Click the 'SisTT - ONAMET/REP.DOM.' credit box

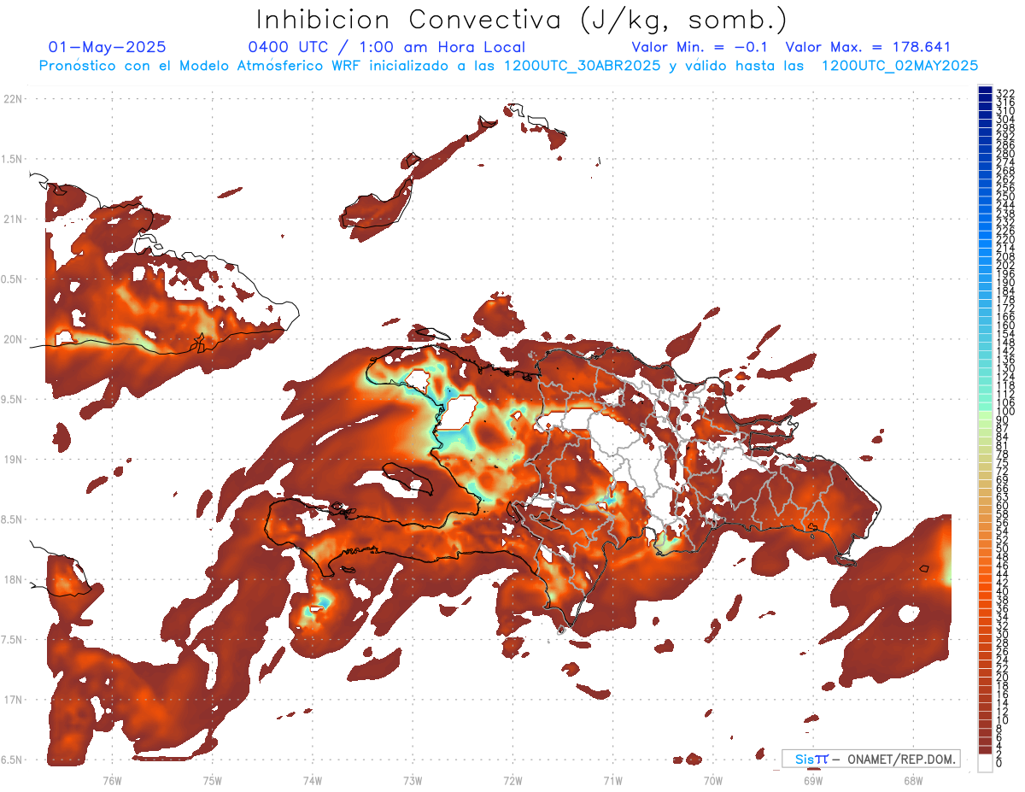[870, 759]
